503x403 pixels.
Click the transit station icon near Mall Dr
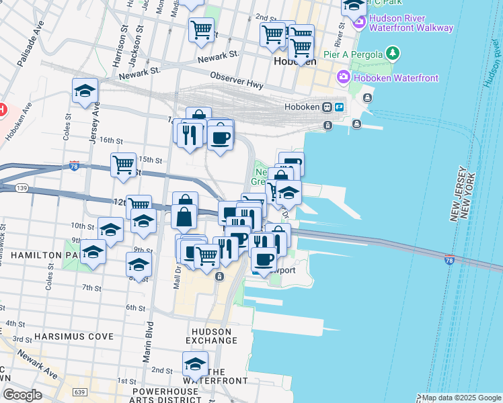tap(219, 277)
